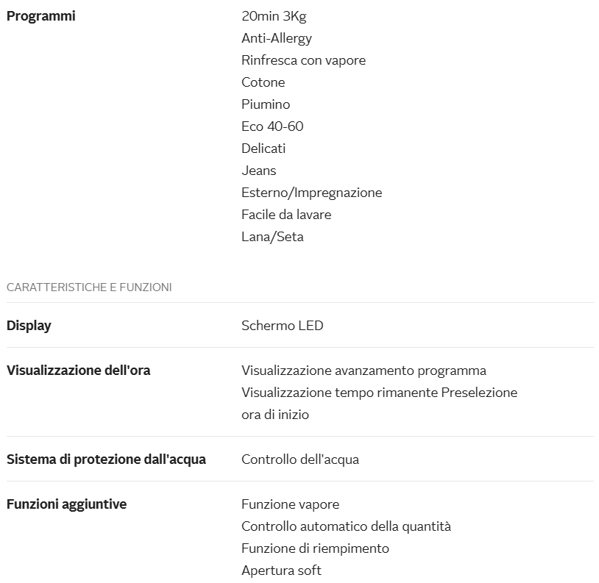Image resolution: width=599 pixels, height=583 pixels.
Task: Select Rinfresca con vapore program text
Action: (x=303, y=60)
